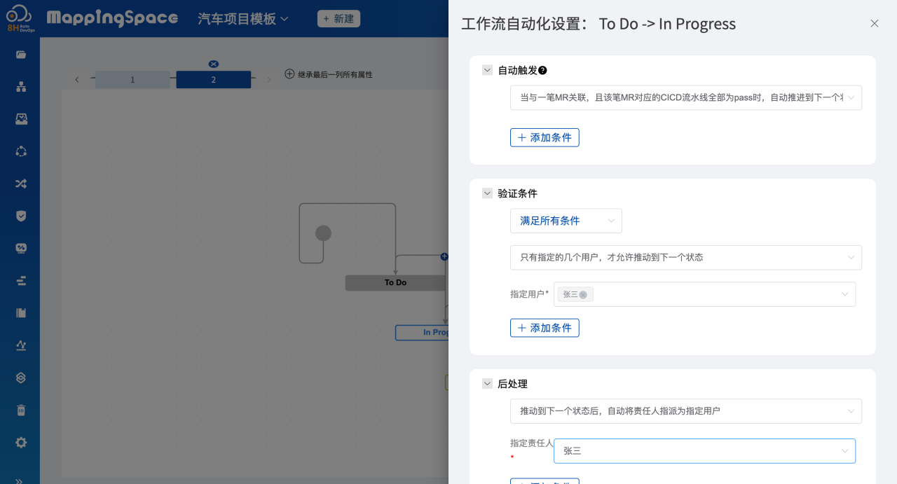The image size is (897, 484).
Task: Click the 后处理 section heading
Action: (512, 384)
